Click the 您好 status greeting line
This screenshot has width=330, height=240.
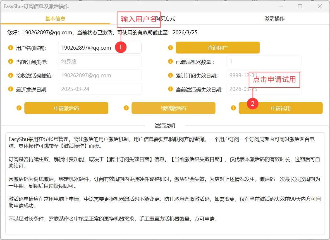coord(102,32)
